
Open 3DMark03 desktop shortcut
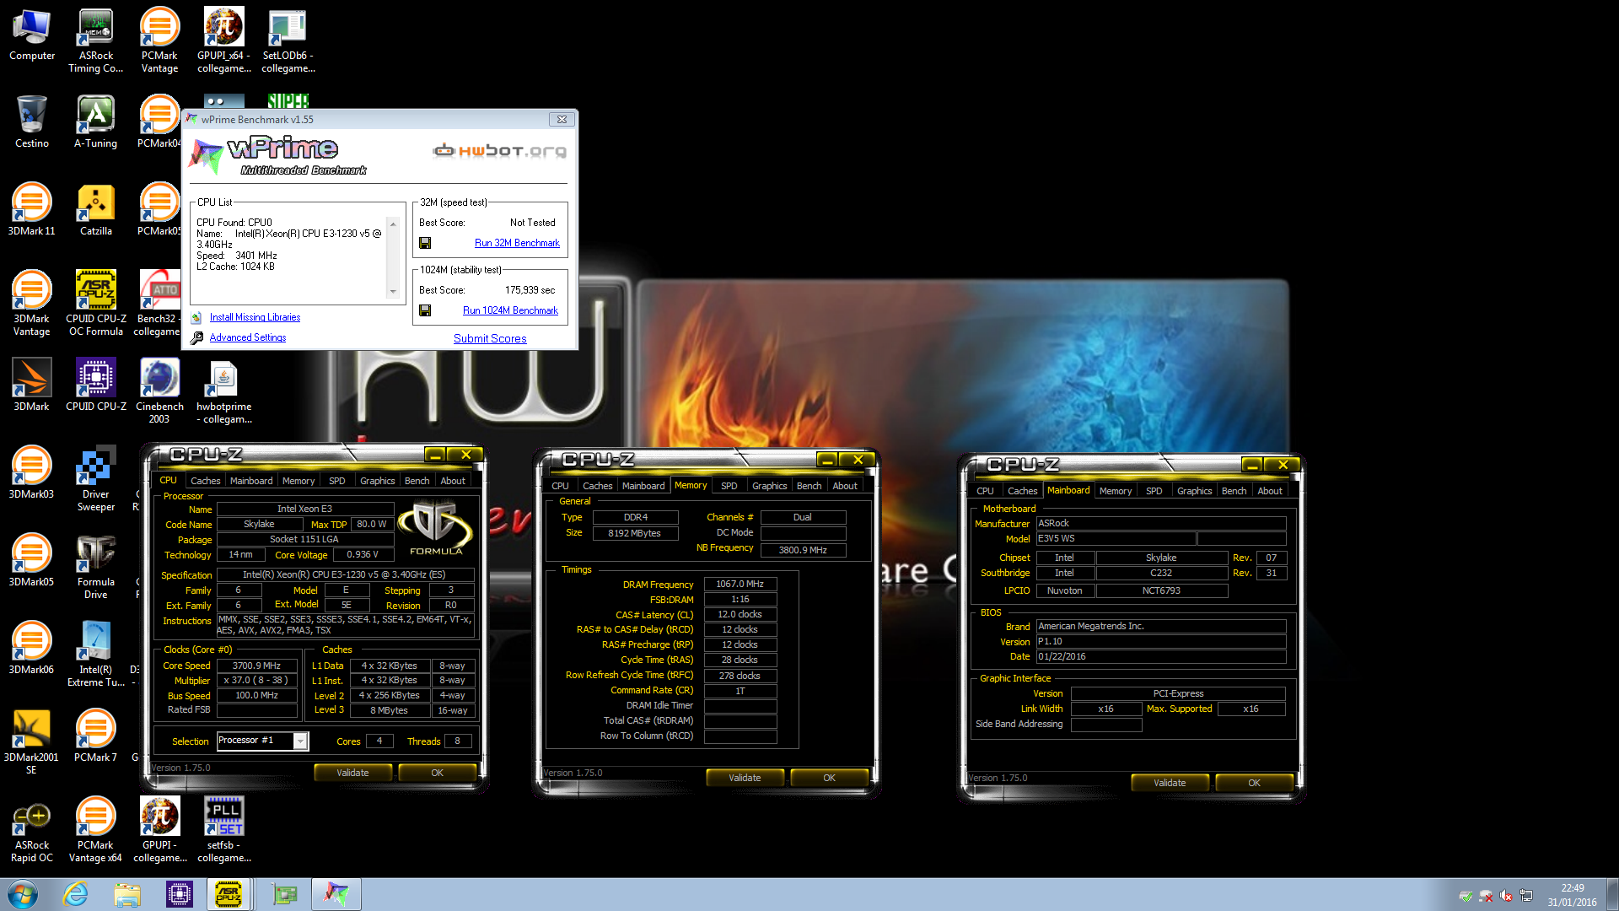pos(32,472)
